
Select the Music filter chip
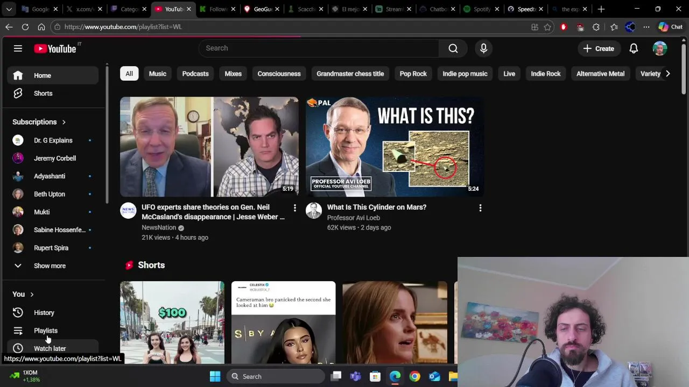158,74
